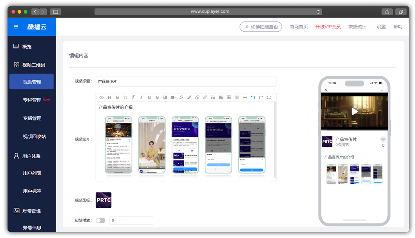Insert an image using the toolbar icon
Screen dimensions: 415x238
point(229,97)
